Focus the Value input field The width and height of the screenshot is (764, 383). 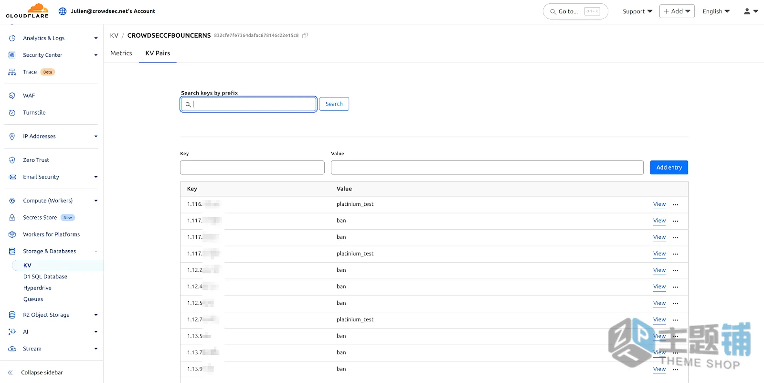(x=487, y=168)
